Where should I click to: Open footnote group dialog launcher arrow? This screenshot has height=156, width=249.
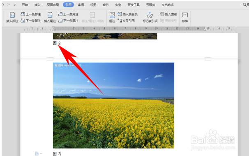coord(105,25)
